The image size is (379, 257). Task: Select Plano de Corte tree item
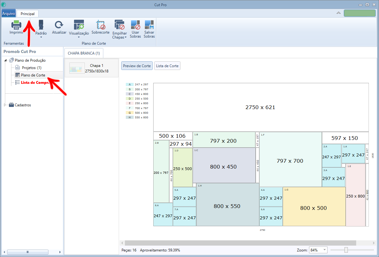pos(33,75)
